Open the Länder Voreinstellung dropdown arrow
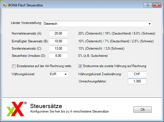 click(x=150, y=24)
